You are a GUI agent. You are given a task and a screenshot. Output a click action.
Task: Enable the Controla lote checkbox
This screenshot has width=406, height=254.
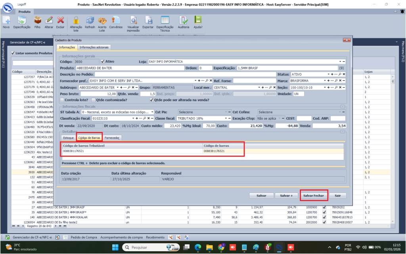(x=62, y=100)
